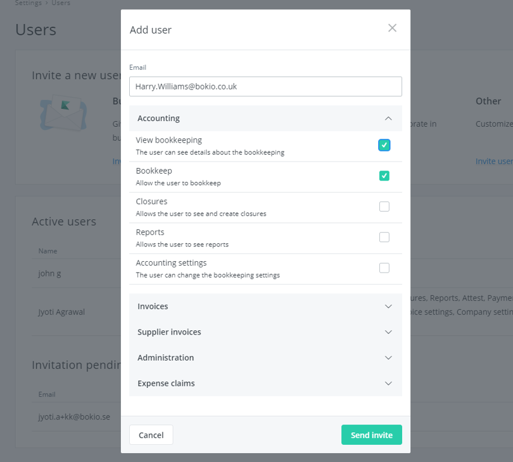513x462 pixels.
Task: Click the Accounting section header label
Action: (x=158, y=119)
